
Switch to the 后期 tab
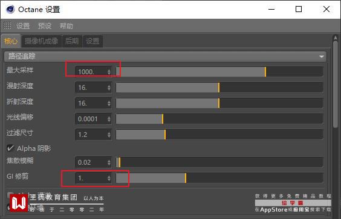tap(72, 41)
